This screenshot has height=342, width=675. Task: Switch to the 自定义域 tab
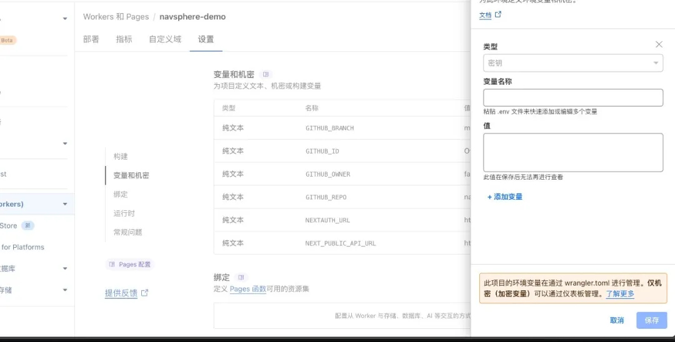(165, 39)
